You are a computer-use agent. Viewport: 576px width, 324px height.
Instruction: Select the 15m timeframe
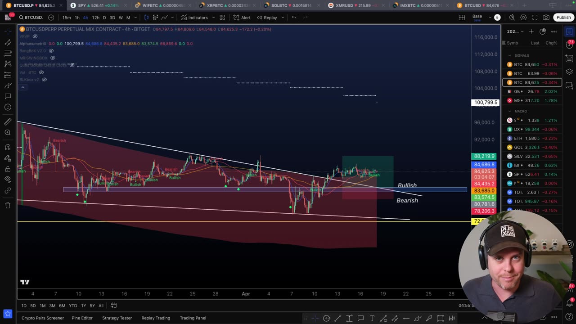[x=67, y=18]
